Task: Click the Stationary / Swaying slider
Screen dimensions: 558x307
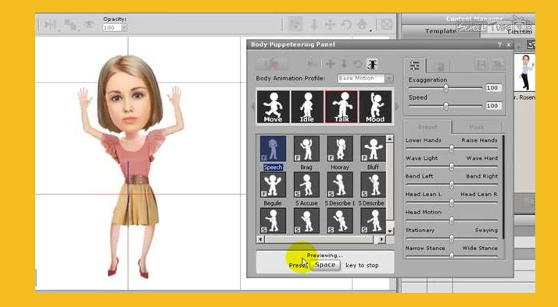Action: 451,239
